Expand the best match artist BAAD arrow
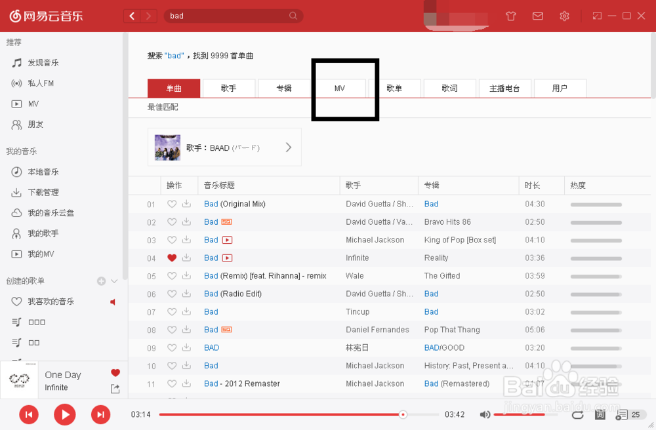Viewport: 656px width, 430px height. (289, 147)
